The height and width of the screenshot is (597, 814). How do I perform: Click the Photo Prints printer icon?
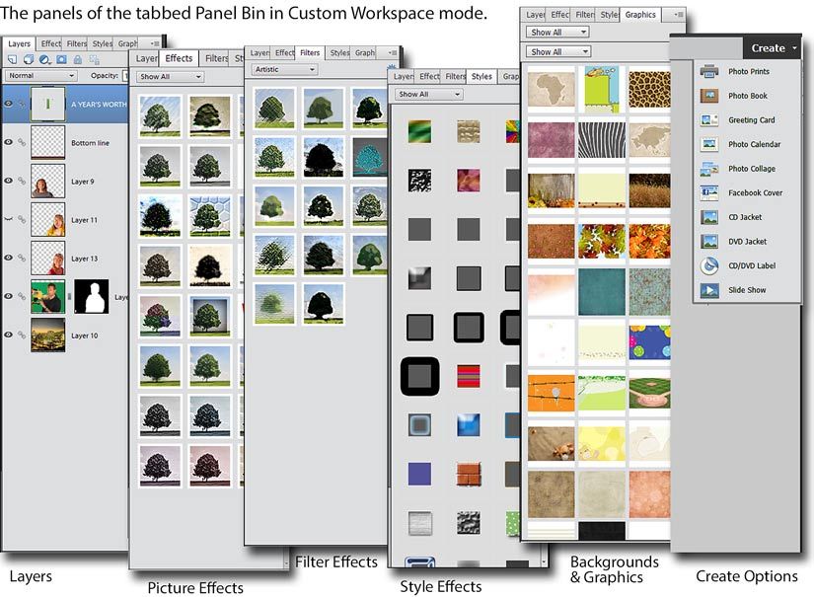coord(709,71)
